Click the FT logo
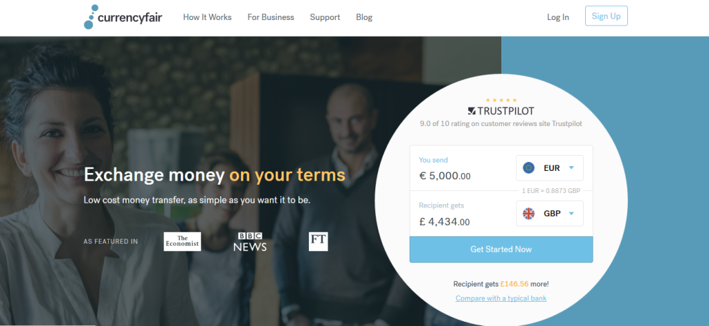This screenshot has height=326, width=709. [318, 242]
